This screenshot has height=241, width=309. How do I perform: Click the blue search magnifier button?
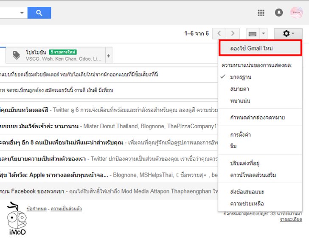[39, 13]
